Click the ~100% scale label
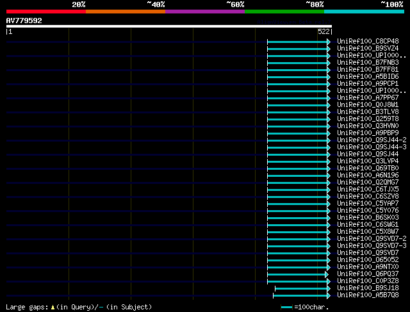The height and width of the screenshot is (312, 410). click(391, 4)
